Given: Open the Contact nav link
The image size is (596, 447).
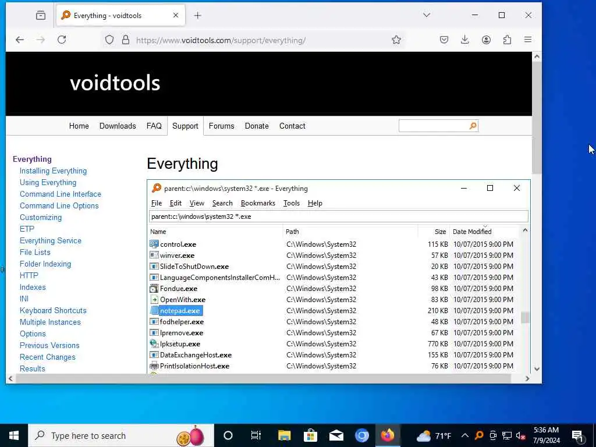Looking at the screenshot, I should click(292, 126).
